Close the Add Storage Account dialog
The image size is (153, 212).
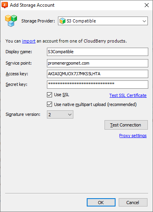(x=147, y=5)
